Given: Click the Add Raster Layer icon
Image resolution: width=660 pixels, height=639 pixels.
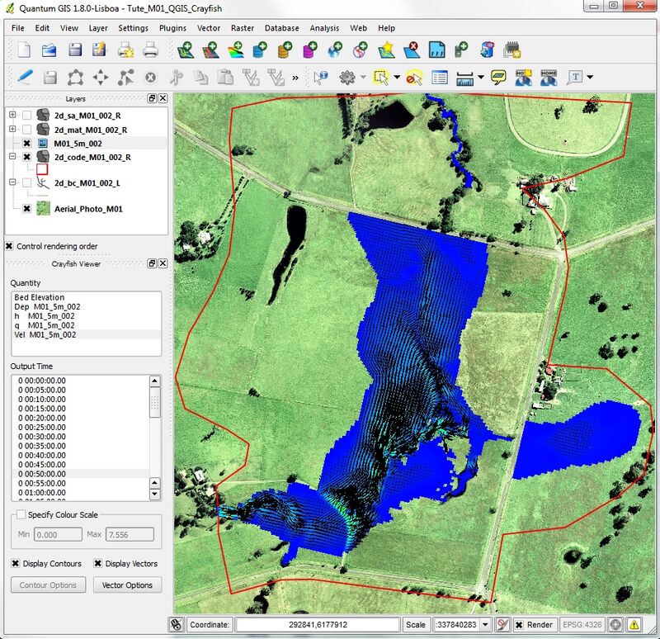Looking at the screenshot, I should [210, 50].
